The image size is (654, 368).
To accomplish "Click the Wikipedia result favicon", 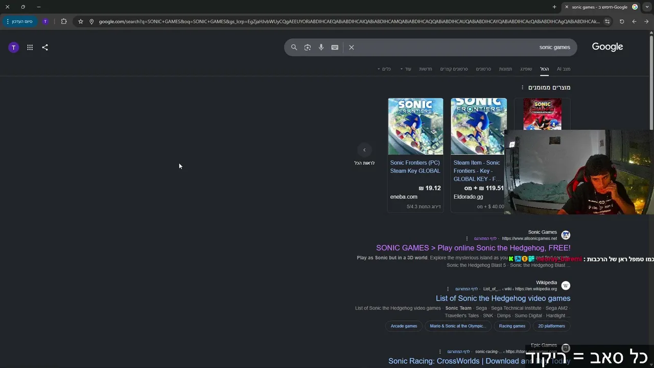I will (x=566, y=286).
